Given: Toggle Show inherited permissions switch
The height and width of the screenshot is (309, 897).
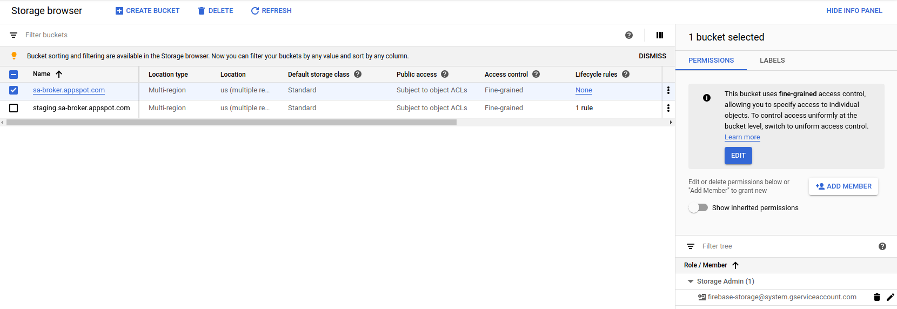Looking at the screenshot, I should click(698, 207).
